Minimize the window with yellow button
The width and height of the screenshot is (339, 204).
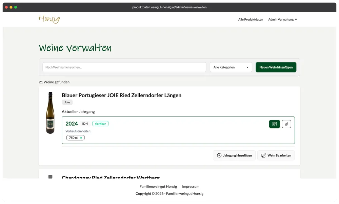pos(11,7)
